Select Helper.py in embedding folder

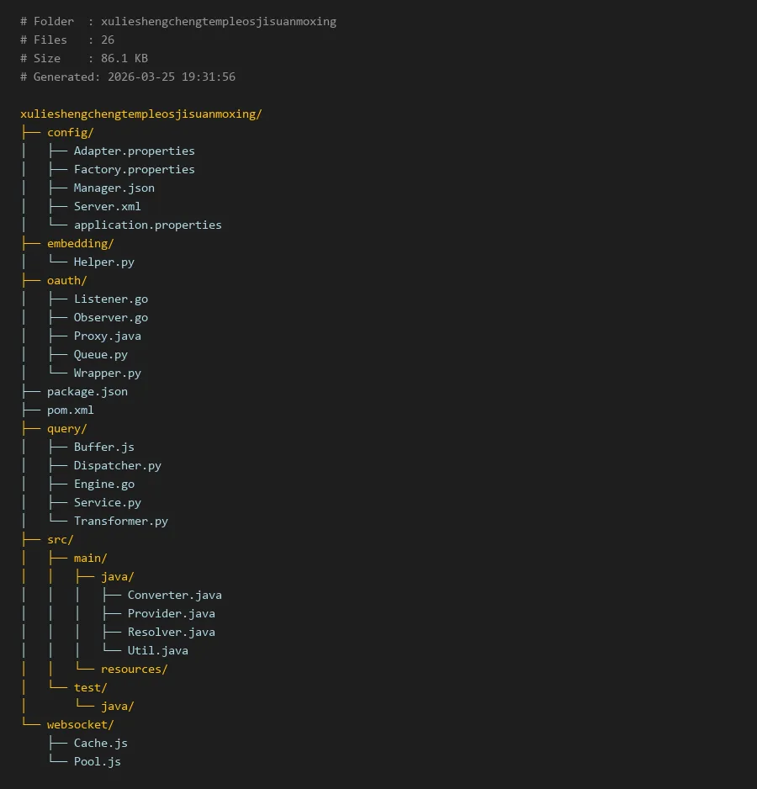click(103, 262)
